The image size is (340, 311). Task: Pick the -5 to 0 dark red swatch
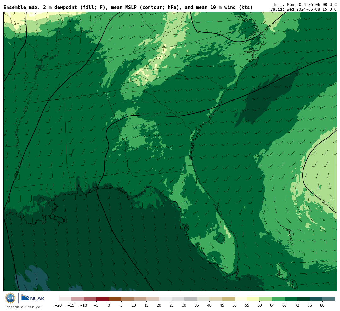coord(103,299)
